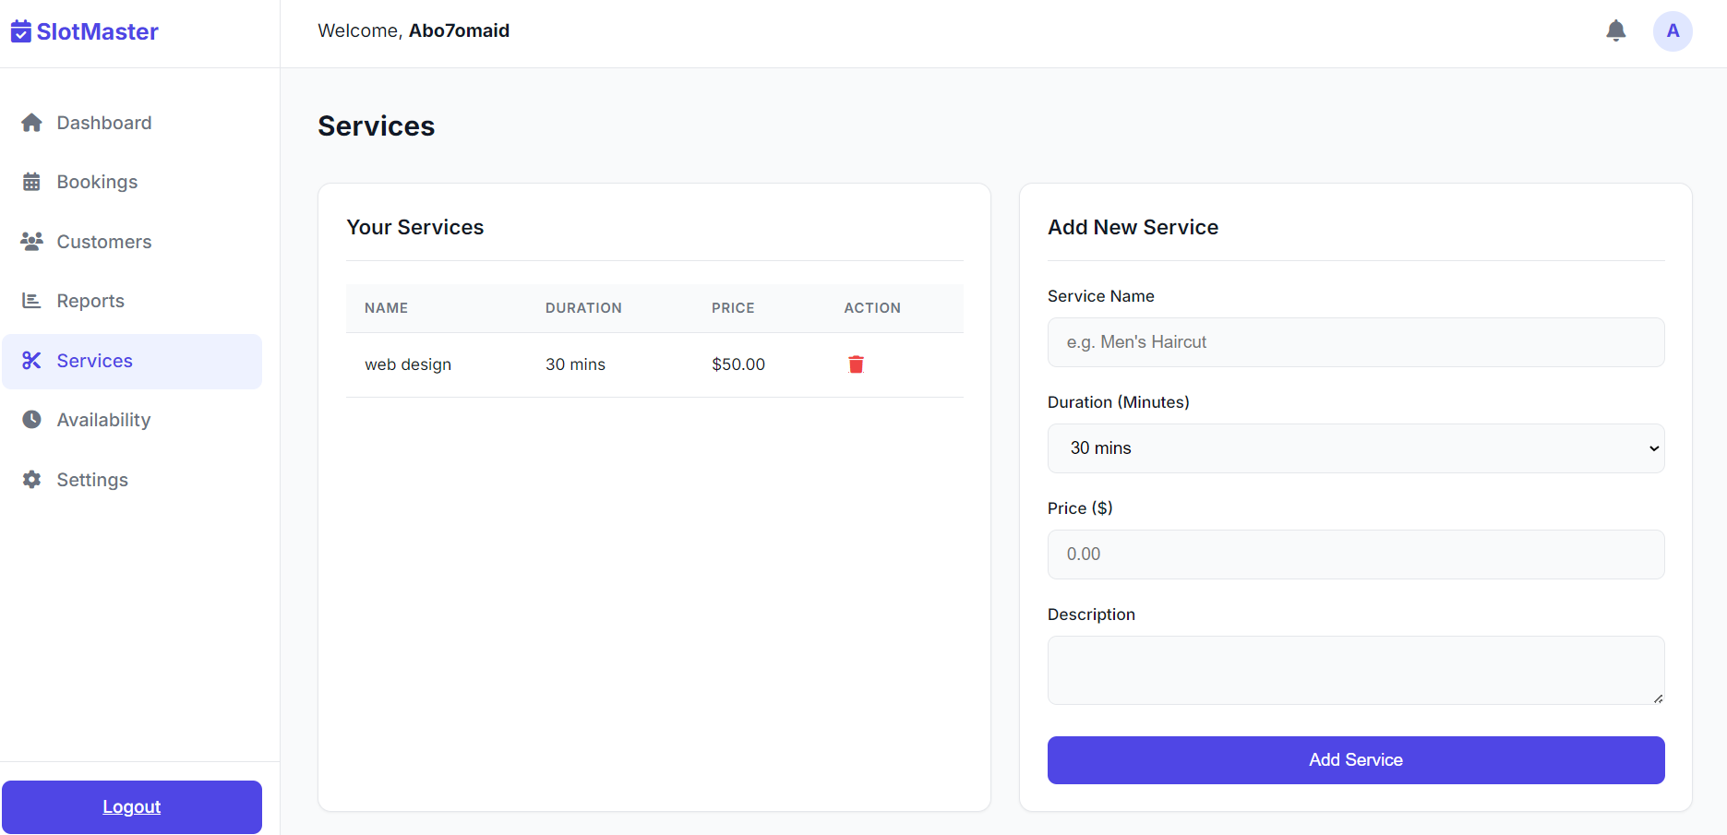Click the Logout button

pyautogui.click(x=132, y=807)
